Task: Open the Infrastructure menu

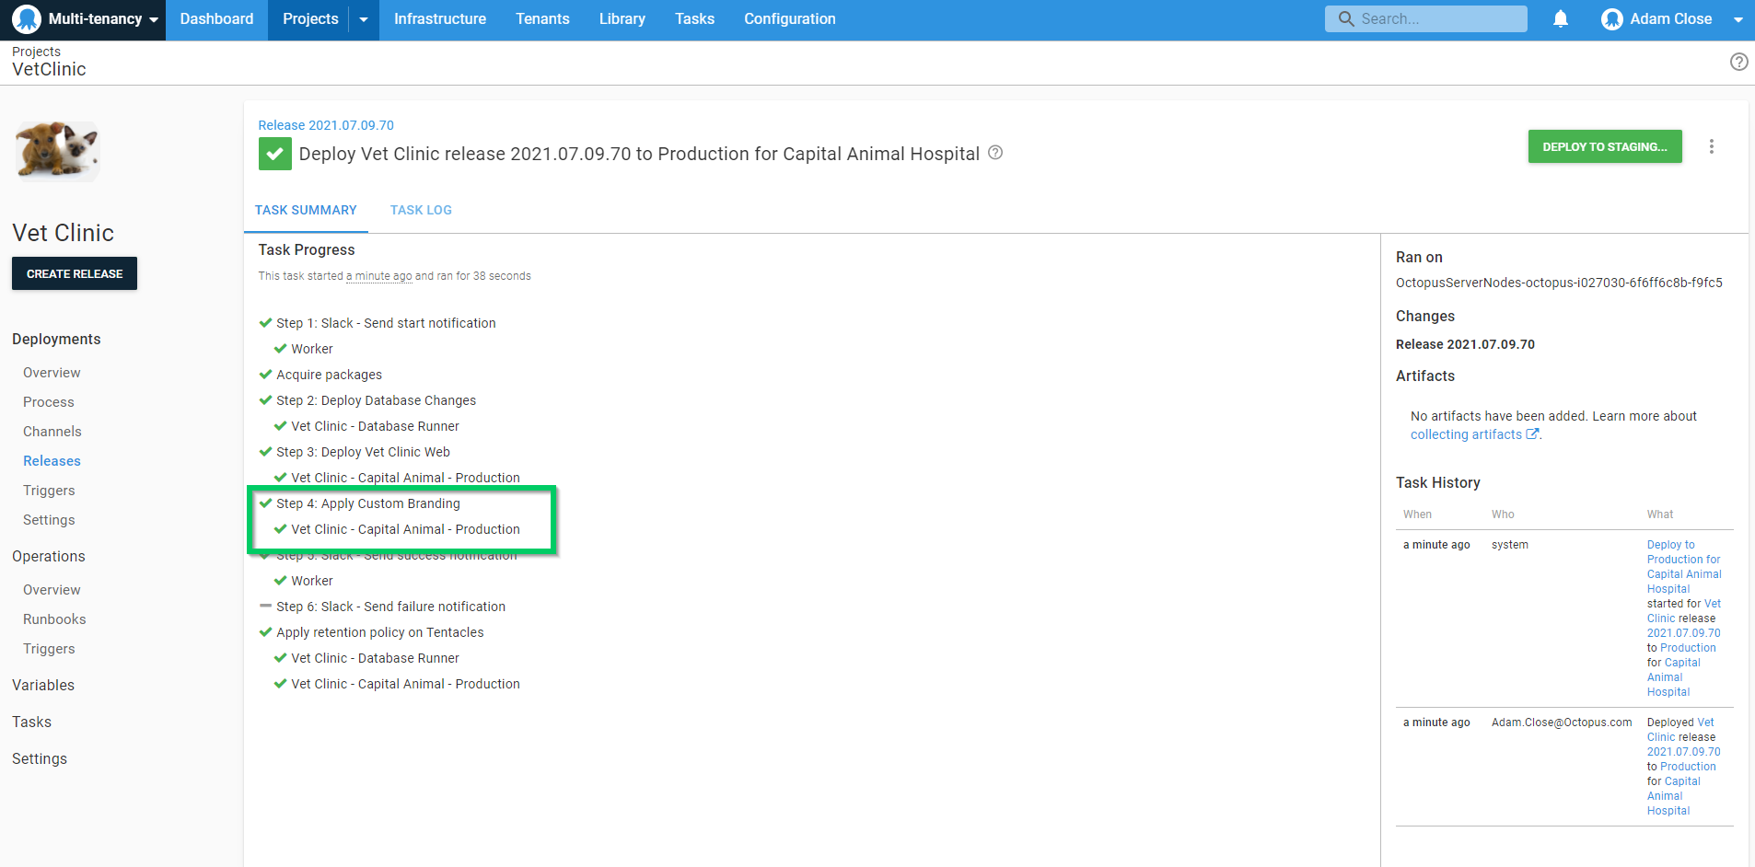Action: [439, 19]
